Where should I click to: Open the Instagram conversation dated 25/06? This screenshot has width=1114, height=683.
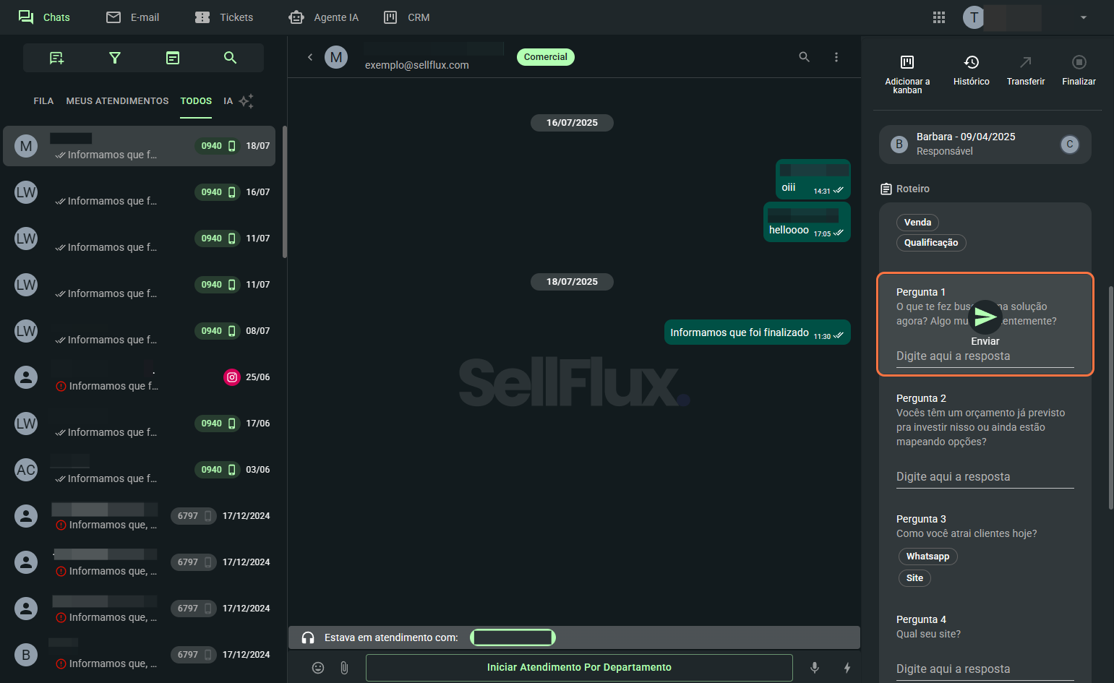[x=140, y=377]
